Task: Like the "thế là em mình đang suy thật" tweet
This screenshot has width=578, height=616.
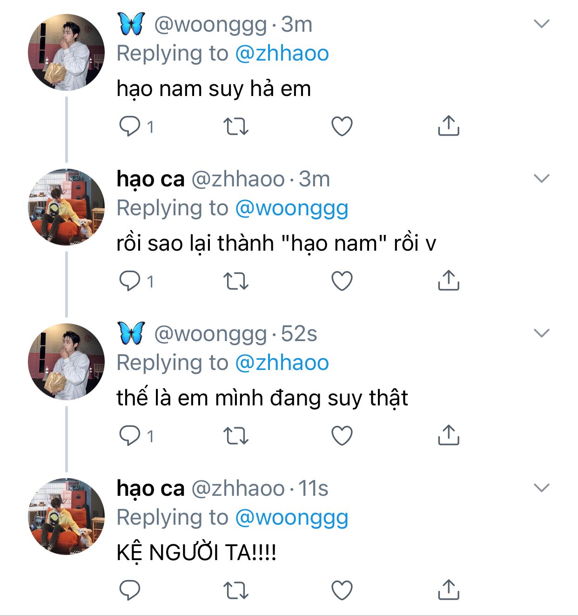Action: point(342,436)
